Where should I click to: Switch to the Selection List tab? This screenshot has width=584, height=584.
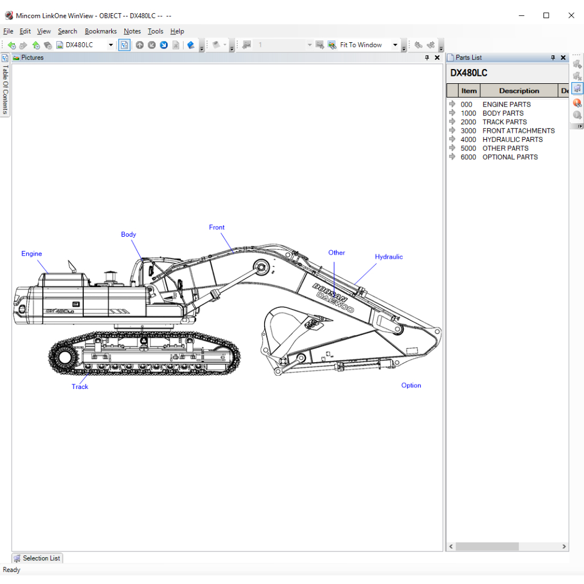(37, 558)
